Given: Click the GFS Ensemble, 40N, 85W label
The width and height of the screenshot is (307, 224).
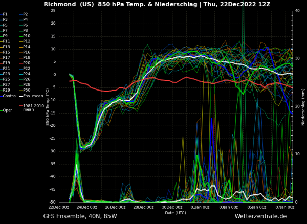Looking at the screenshot, I should (x=80, y=217).
